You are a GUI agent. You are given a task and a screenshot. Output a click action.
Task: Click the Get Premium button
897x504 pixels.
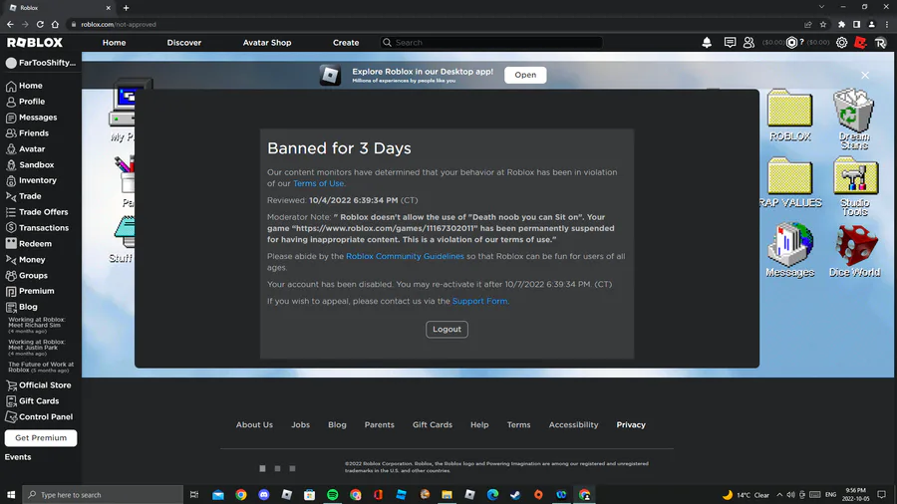pyautogui.click(x=41, y=437)
